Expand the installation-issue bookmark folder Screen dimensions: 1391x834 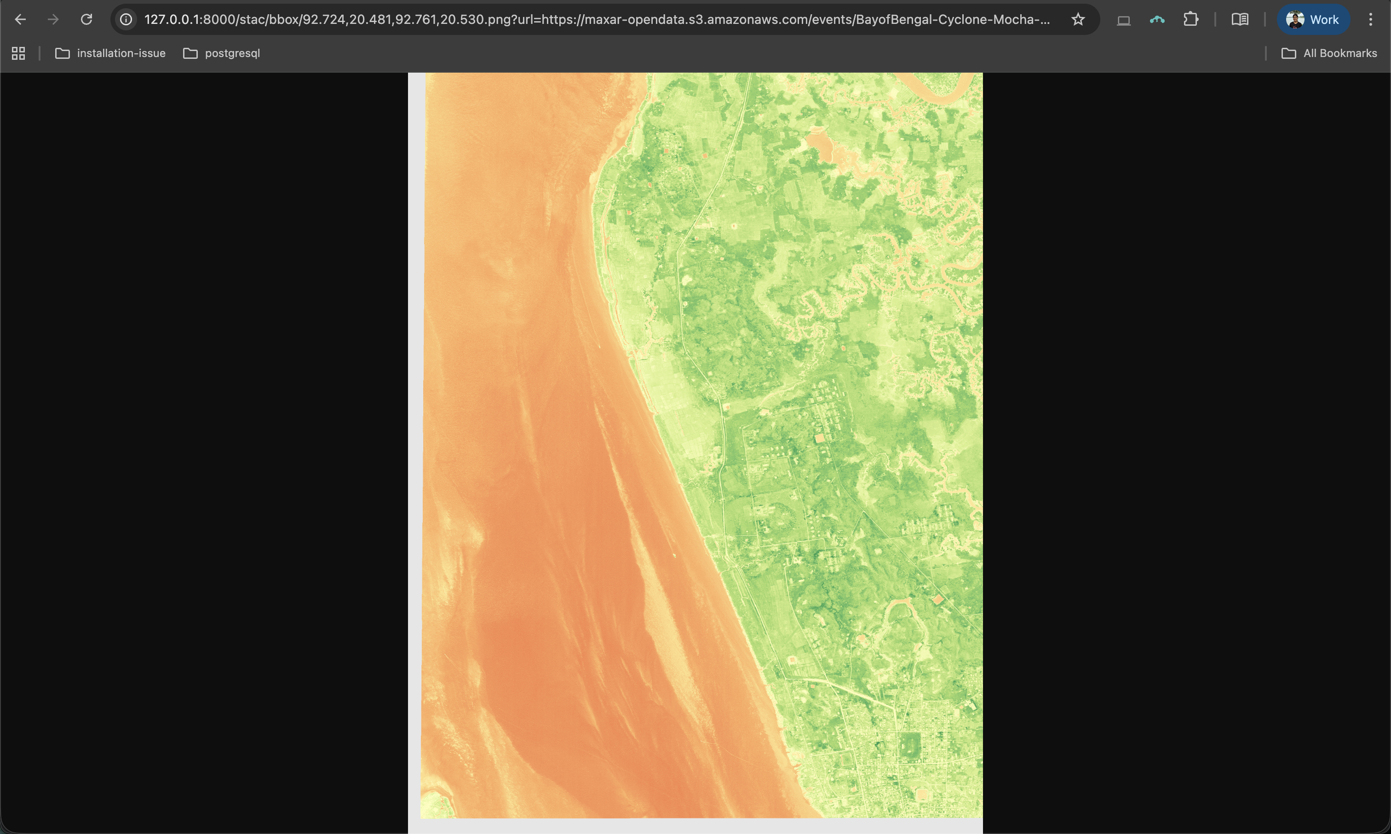pos(110,53)
